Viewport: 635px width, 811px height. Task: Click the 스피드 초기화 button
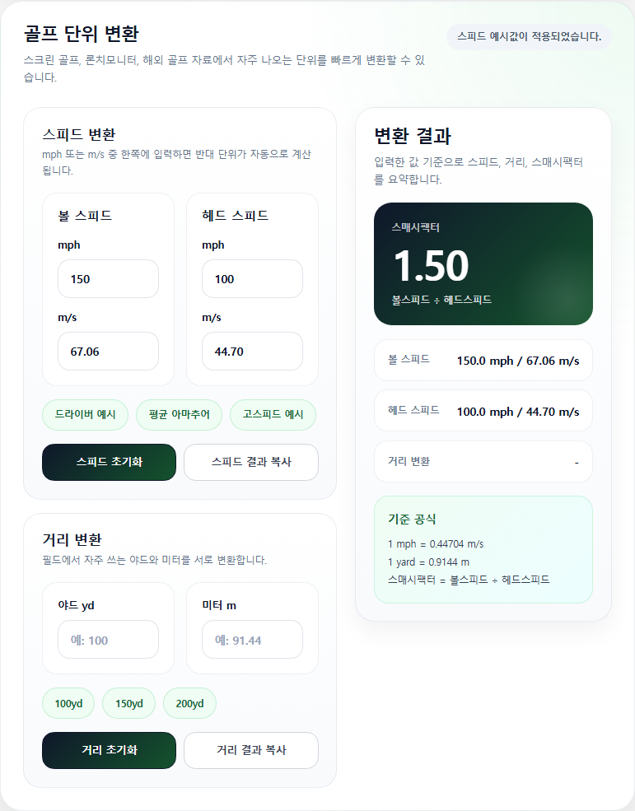tap(110, 462)
